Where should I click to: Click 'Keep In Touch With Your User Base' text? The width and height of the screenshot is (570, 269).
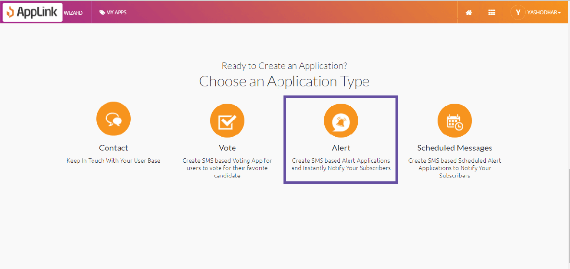[x=113, y=161]
